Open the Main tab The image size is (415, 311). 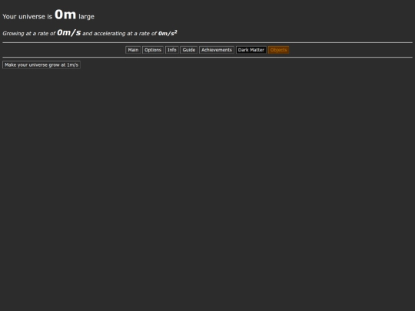pyautogui.click(x=133, y=50)
